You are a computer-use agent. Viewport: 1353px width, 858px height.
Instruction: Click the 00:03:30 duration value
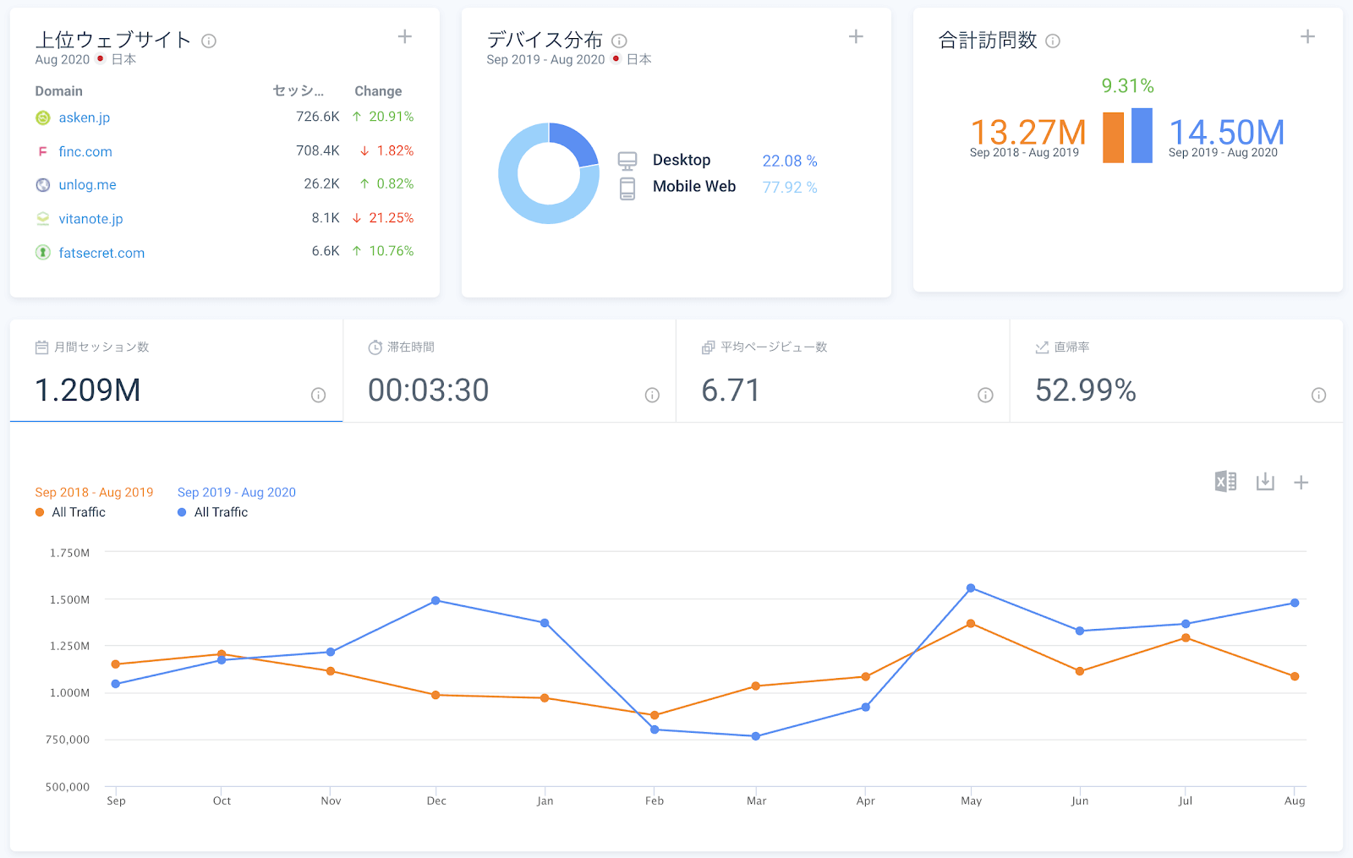[x=429, y=390]
